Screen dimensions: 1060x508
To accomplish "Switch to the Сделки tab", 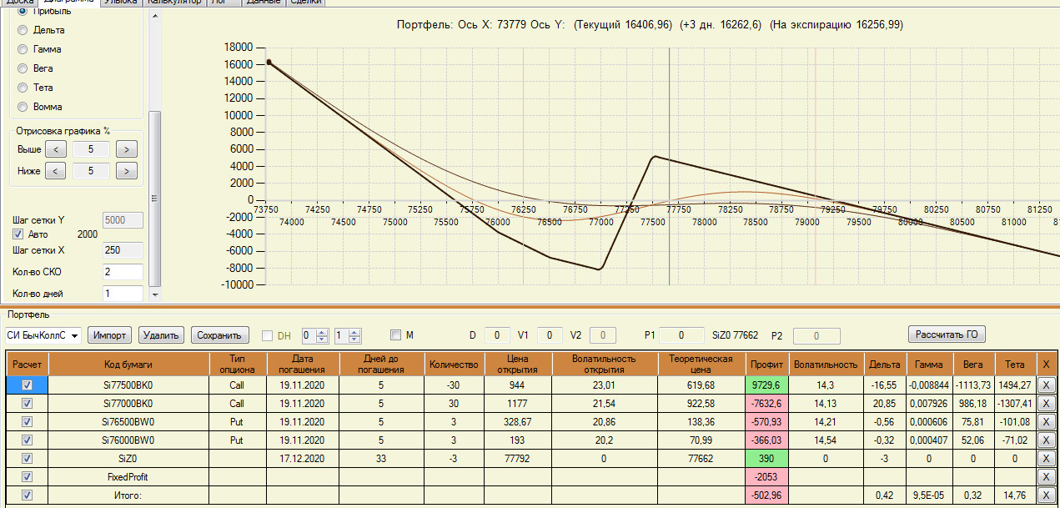I will (306, 3).
